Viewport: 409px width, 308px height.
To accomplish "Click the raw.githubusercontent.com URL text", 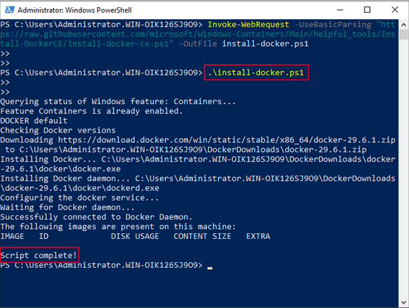I will [198, 34].
